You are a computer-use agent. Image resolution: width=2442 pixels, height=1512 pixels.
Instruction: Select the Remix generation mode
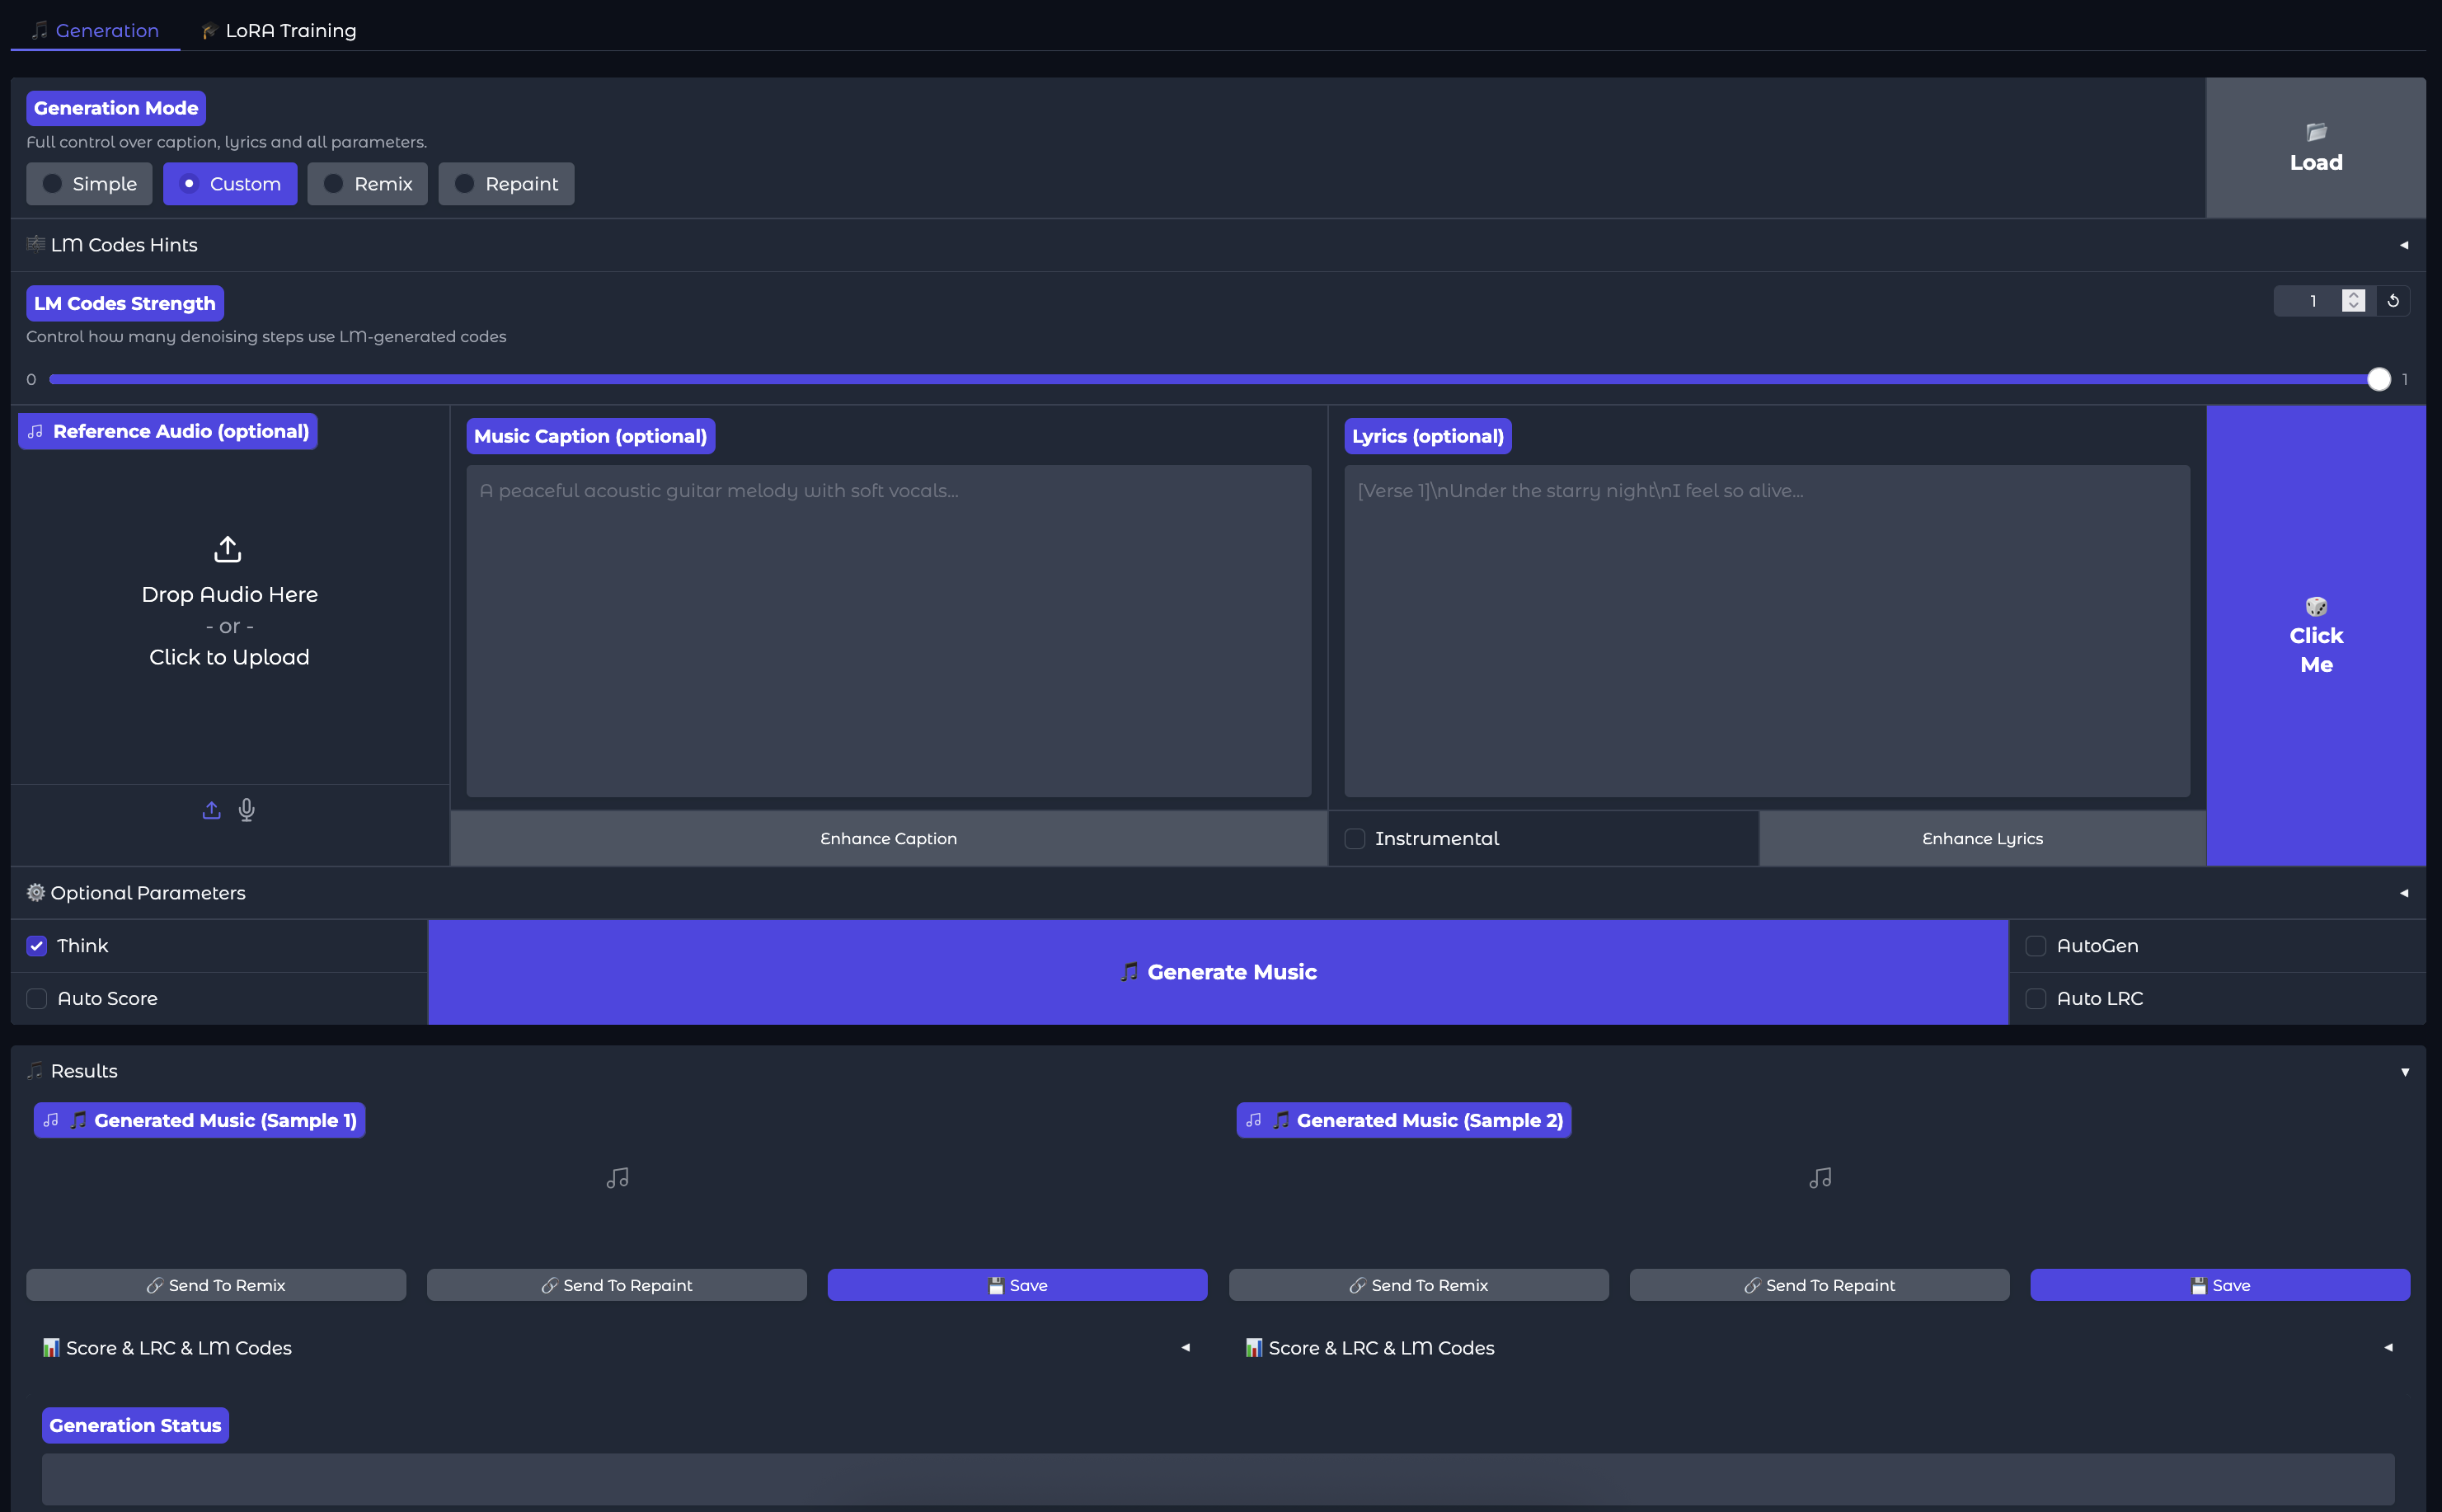[368, 184]
